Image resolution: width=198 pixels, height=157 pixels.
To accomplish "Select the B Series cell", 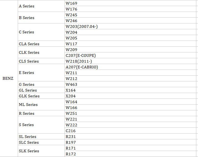I will 27,18.
